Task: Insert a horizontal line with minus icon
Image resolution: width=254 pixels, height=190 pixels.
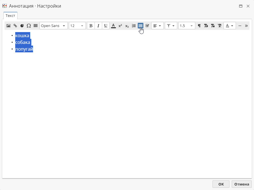Action: click(240, 26)
